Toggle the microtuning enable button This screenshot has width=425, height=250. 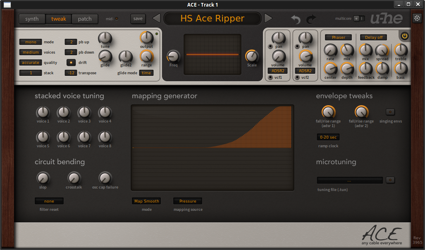(x=390, y=180)
